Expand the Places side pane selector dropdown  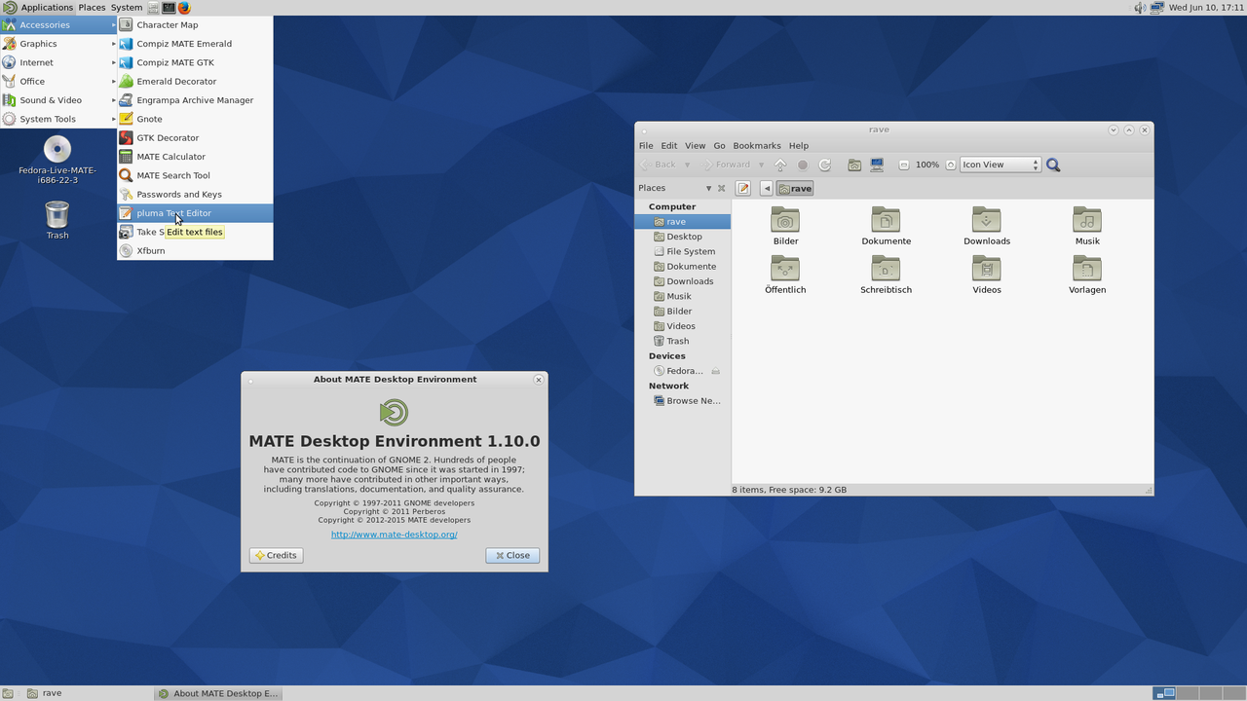tap(708, 189)
